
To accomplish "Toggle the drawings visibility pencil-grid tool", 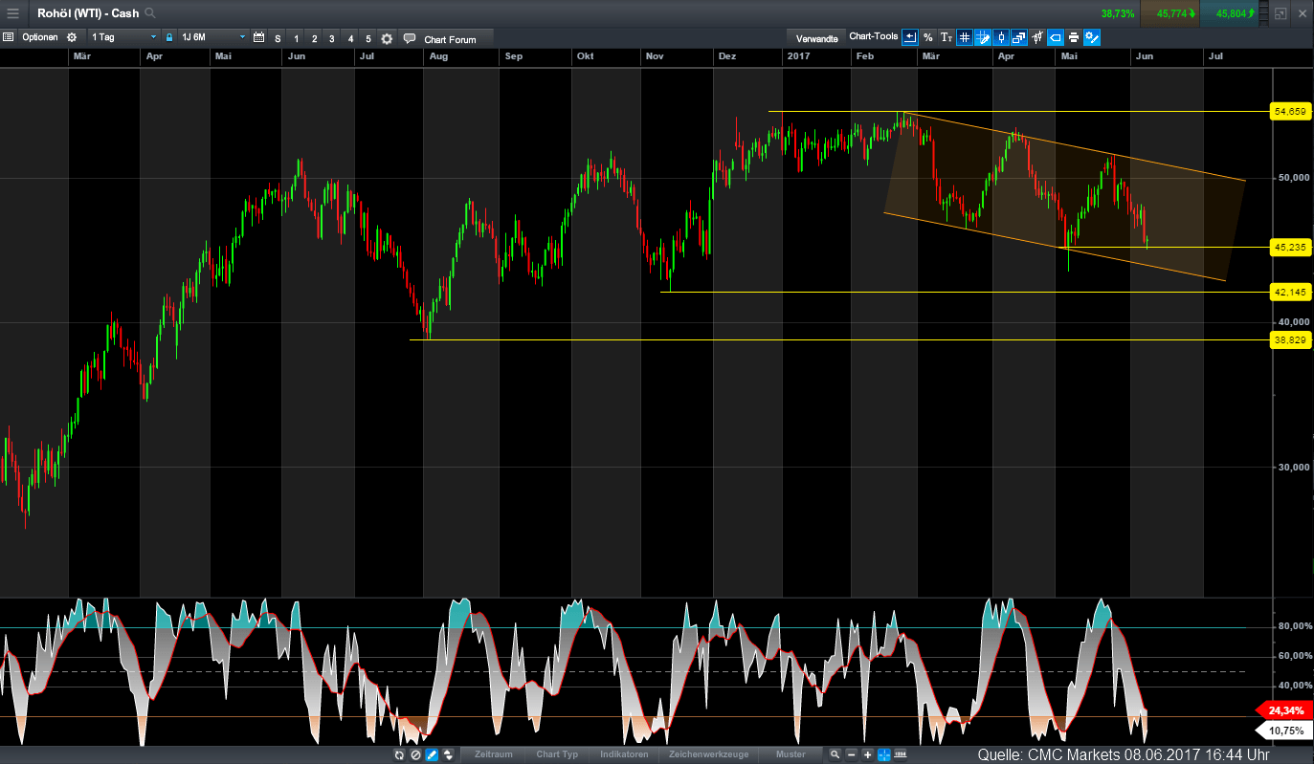I will (x=983, y=37).
